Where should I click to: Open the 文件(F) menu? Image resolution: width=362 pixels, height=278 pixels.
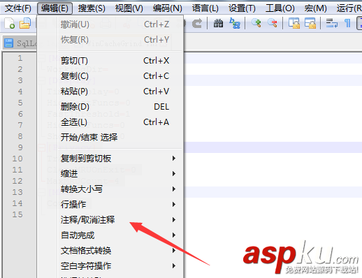click(18, 8)
